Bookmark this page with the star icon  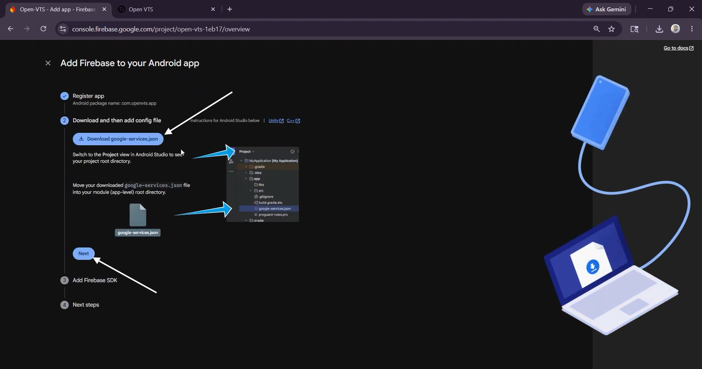pyautogui.click(x=612, y=29)
